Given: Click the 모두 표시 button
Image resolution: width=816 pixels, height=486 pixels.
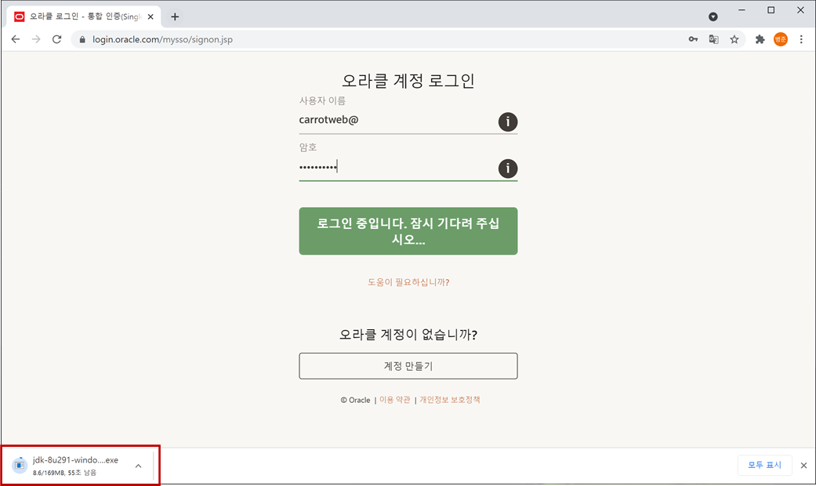Looking at the screenshot, I should pos(764,465).
